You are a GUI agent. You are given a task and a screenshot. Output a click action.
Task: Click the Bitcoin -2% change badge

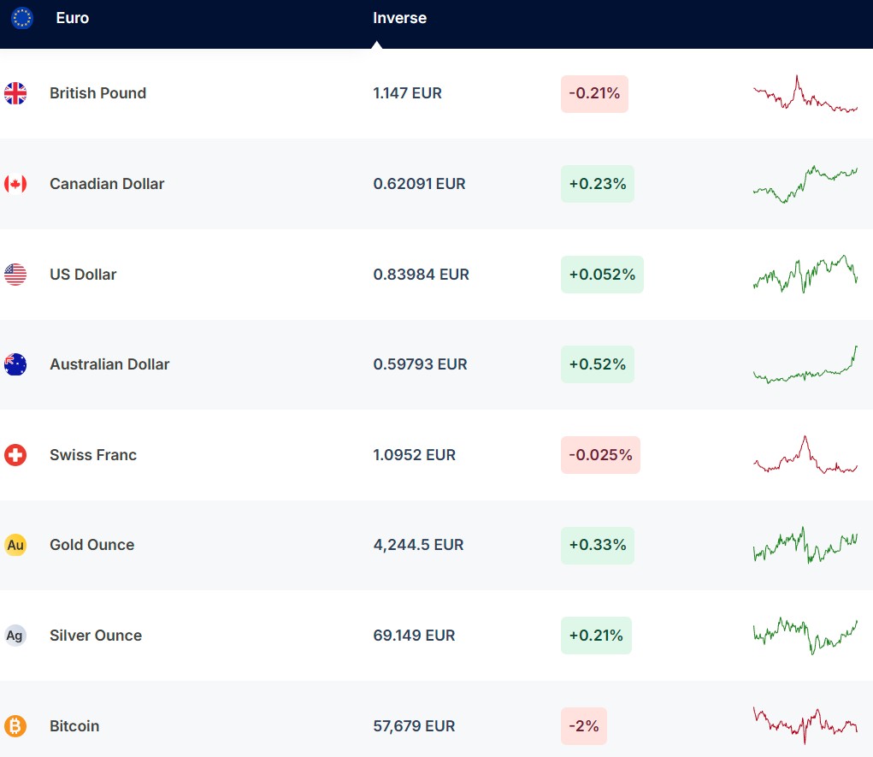click(583, 726)
